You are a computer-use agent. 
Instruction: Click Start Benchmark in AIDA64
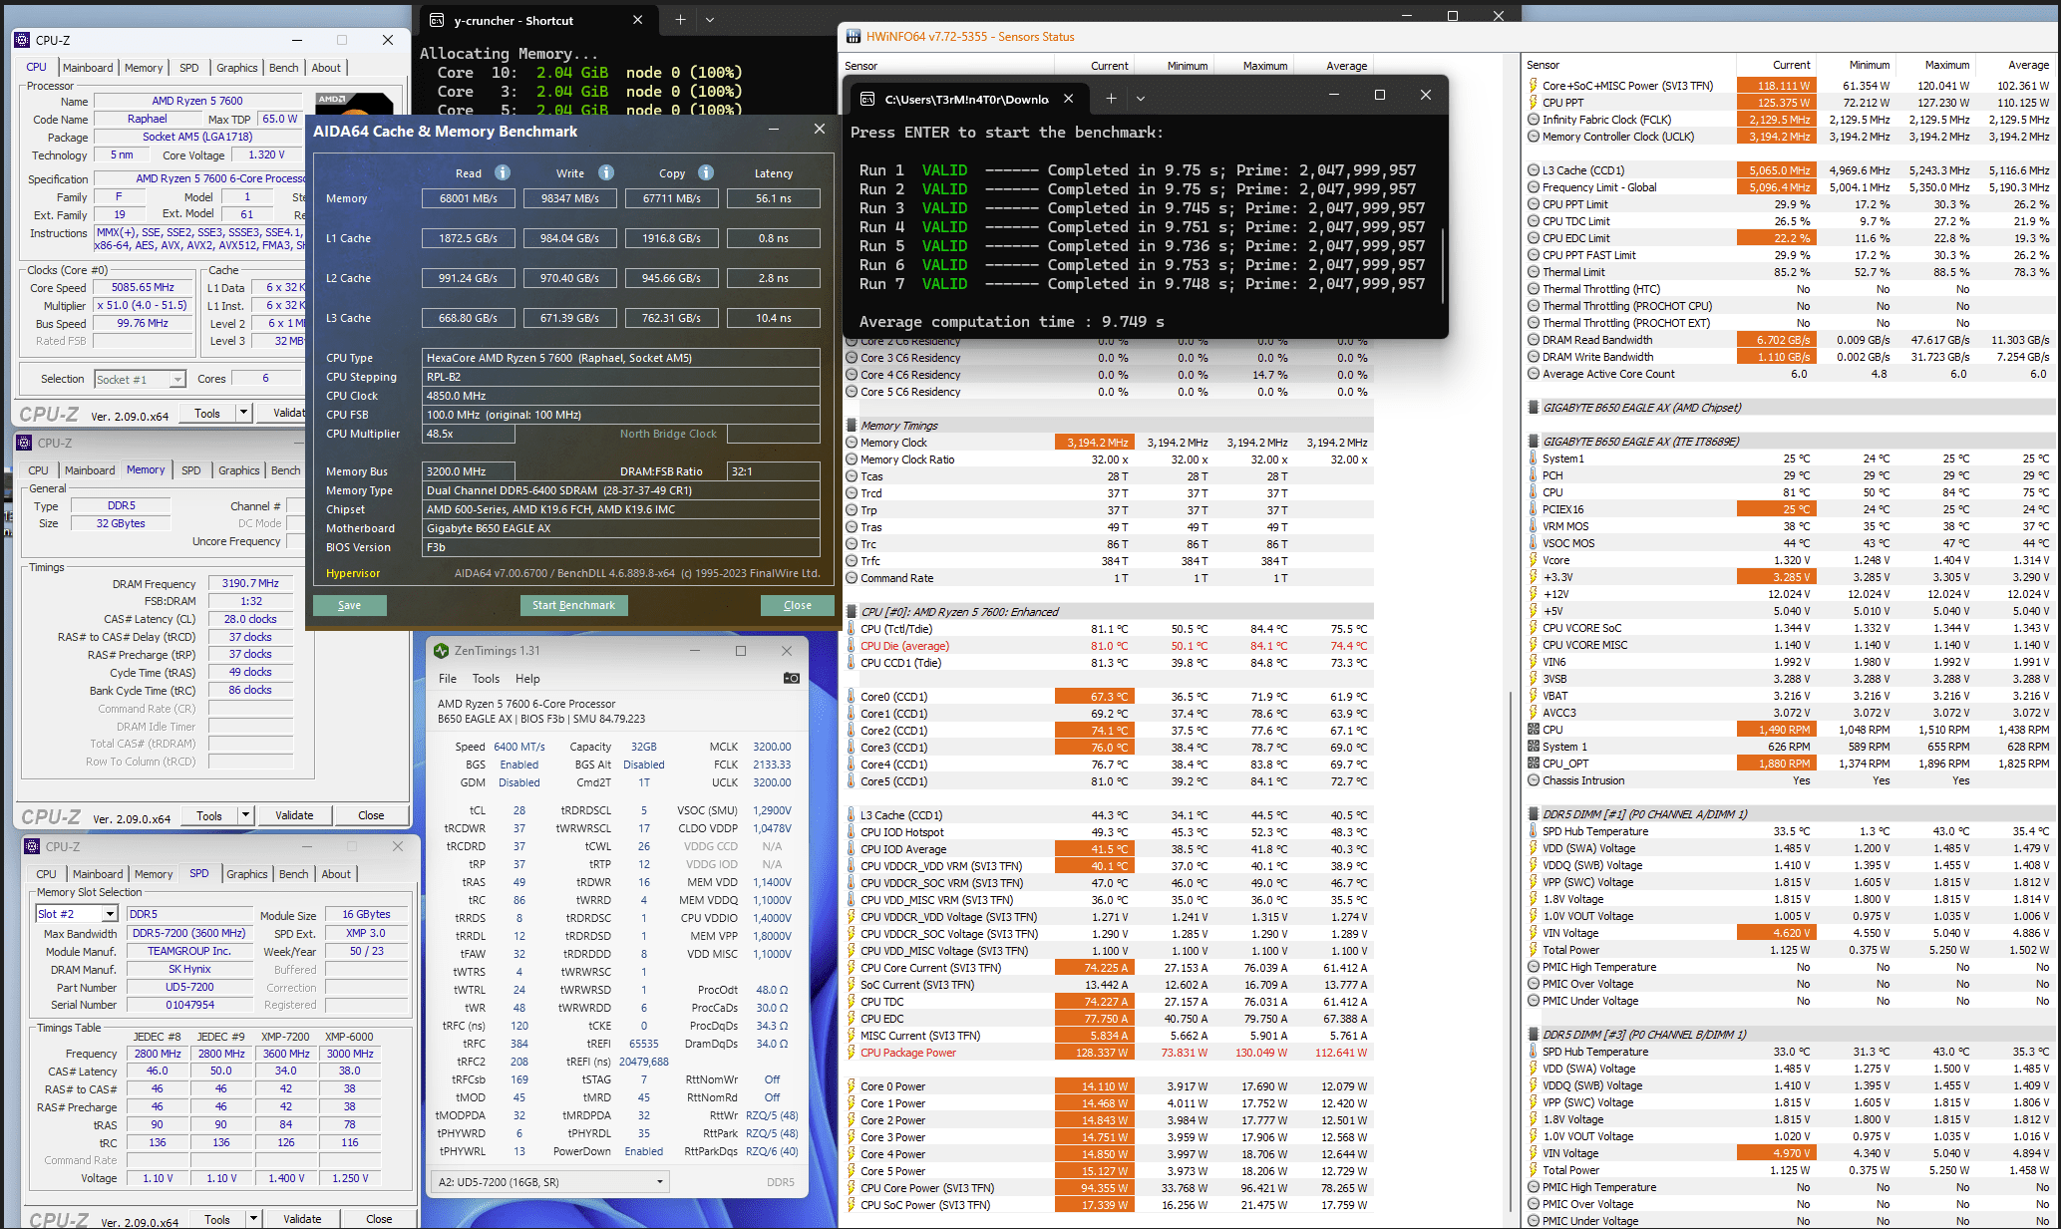click(573, 605)
